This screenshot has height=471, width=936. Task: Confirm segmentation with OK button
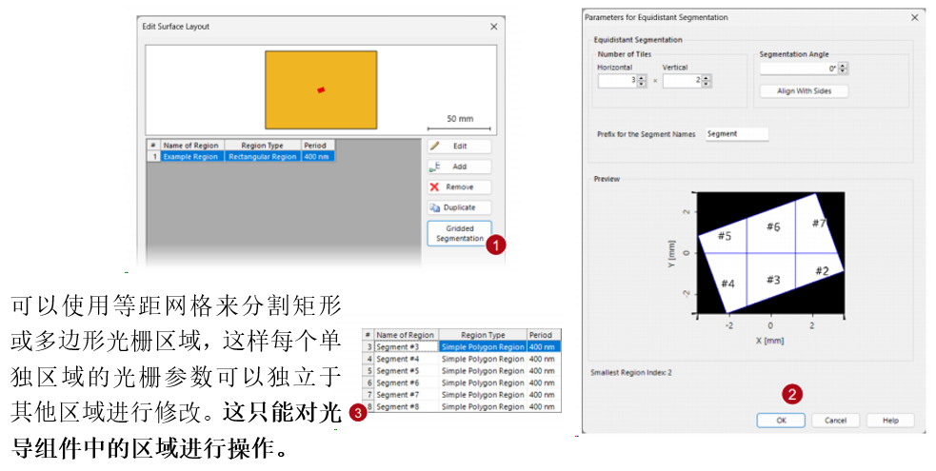click(781, 421)
